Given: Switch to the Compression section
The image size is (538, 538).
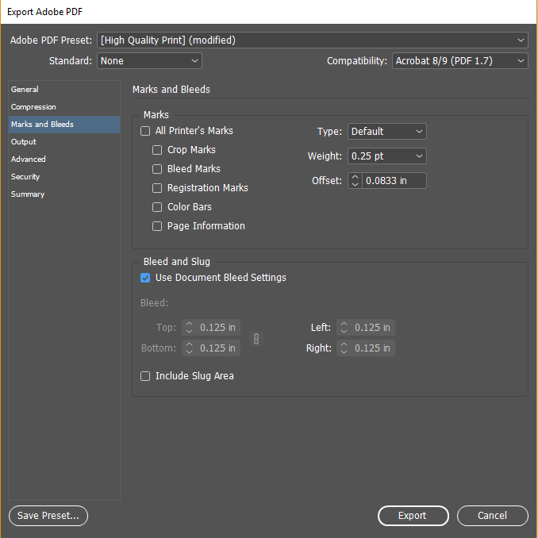Looking at the screenshot, I should (x=64, y=107).
